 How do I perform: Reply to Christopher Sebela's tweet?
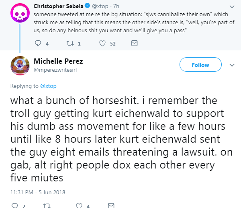coord(38,44)
